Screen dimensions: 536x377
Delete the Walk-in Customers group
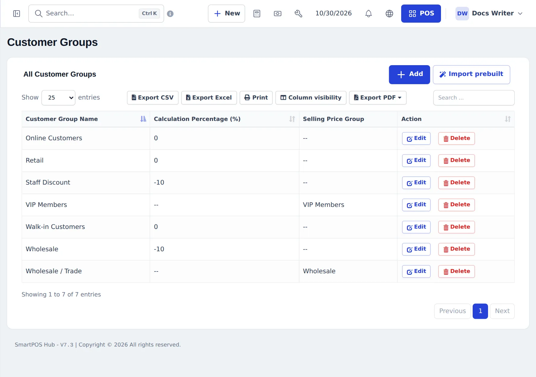pyautogui.click(x=456, y=227)
